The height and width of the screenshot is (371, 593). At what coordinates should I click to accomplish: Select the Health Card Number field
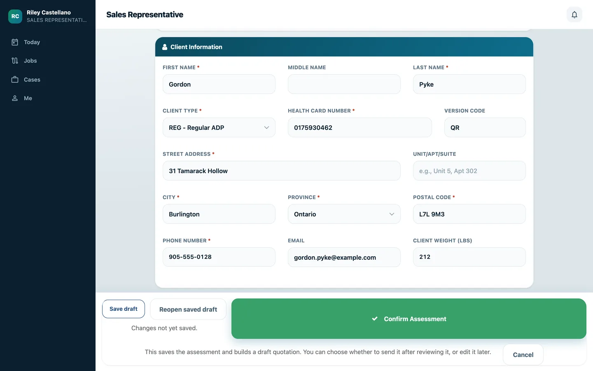click(x=360, y=127)
